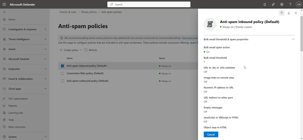Click the Trials gift icon
This screenshot has width=303, height=140.
(x=4, y=120)
